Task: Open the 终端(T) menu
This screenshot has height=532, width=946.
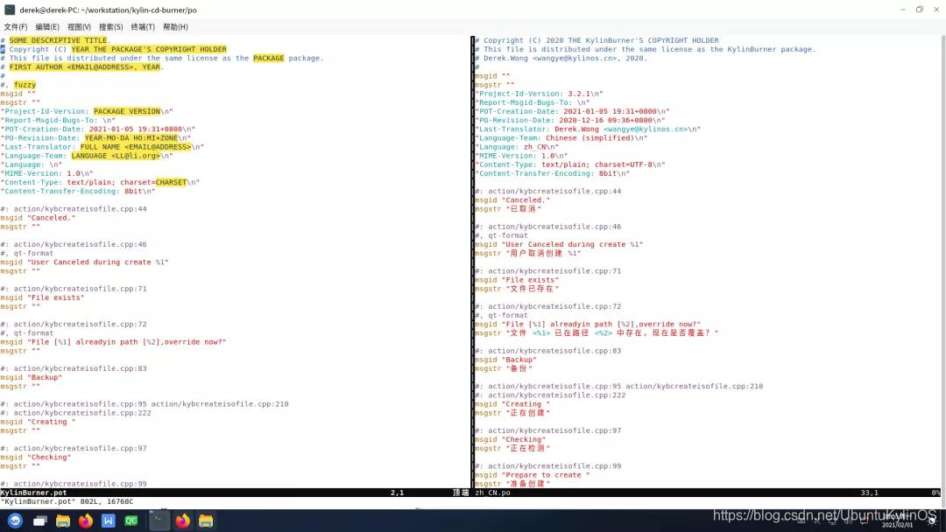Action: click(143, 27)
